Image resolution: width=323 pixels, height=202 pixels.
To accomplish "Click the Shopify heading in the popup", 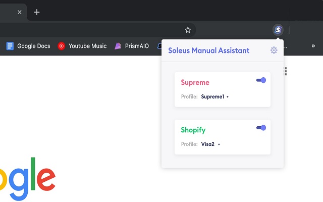I will click(193, 130).
